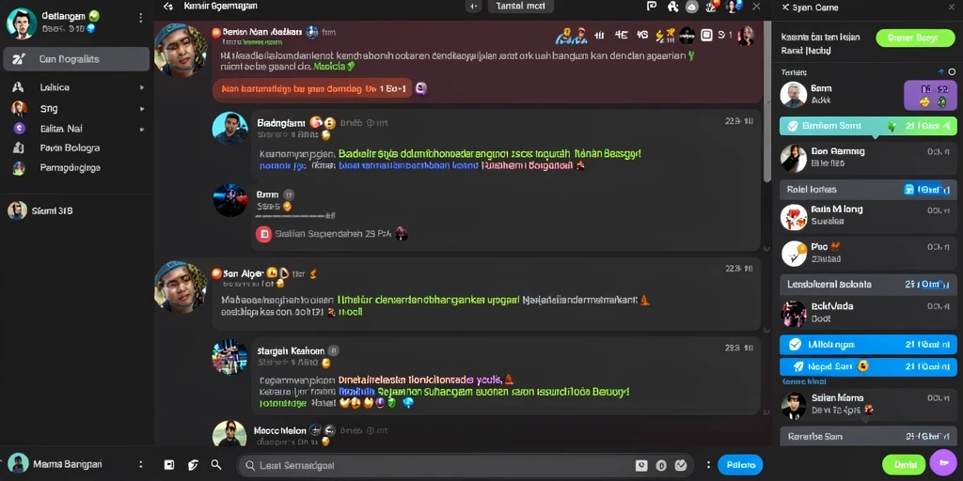963x481 pixels.
Task: Click the green Stener Beoyr button
Action: point(917,38)
